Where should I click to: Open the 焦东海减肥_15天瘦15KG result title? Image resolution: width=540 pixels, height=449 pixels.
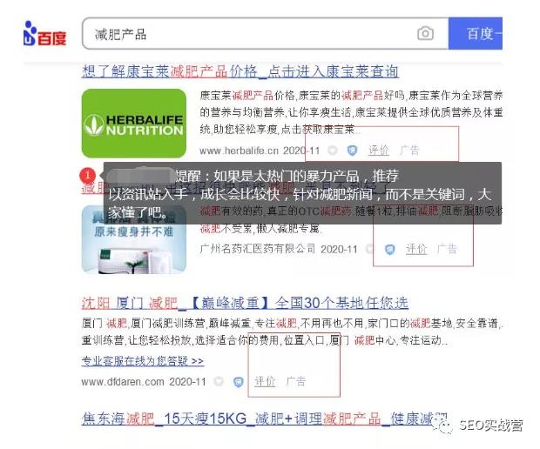tap(265, 419)
